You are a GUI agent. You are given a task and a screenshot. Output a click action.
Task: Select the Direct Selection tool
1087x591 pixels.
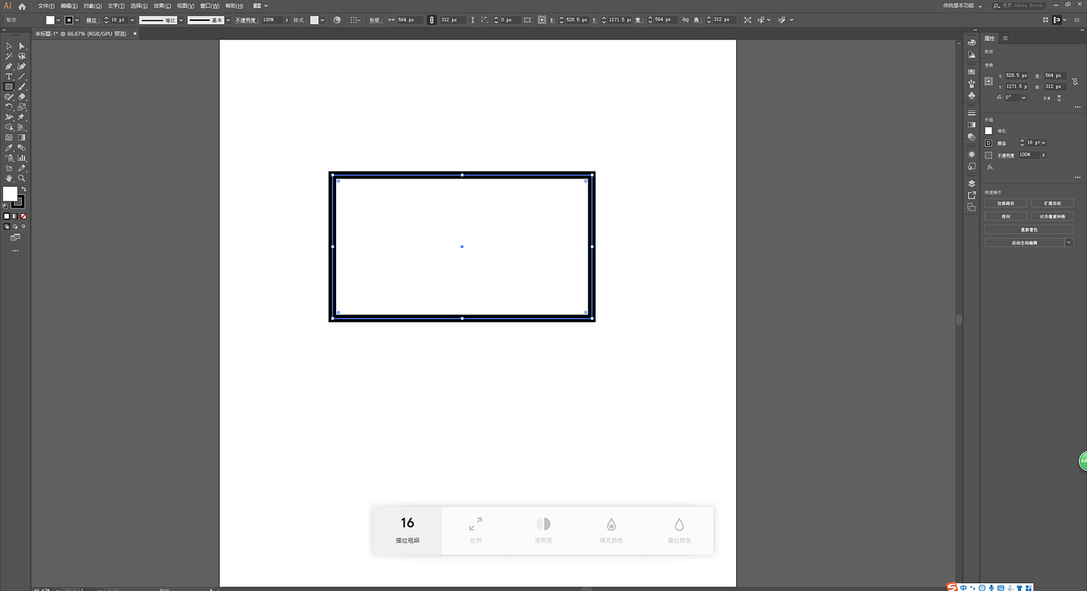[x=22, y=47]
